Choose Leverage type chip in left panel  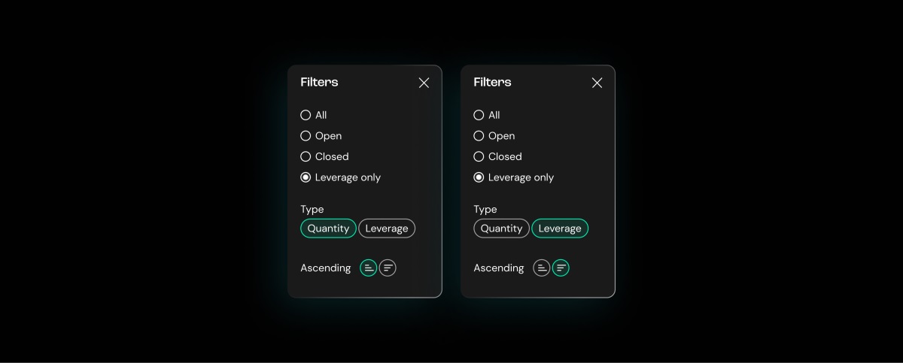[387, 228]
